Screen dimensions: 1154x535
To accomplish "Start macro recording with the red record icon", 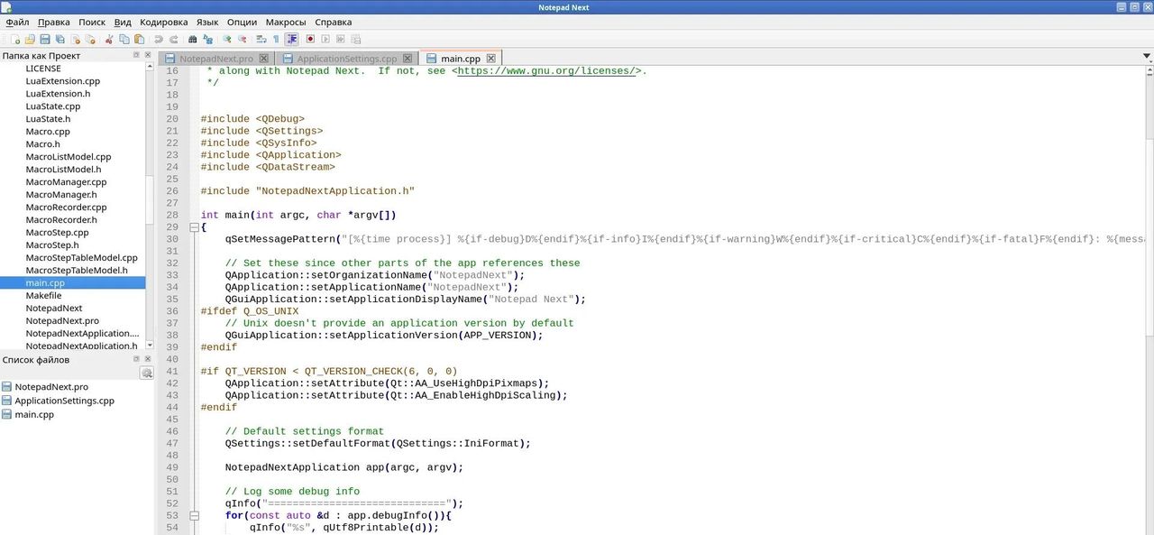I will [x=310, y=40].
